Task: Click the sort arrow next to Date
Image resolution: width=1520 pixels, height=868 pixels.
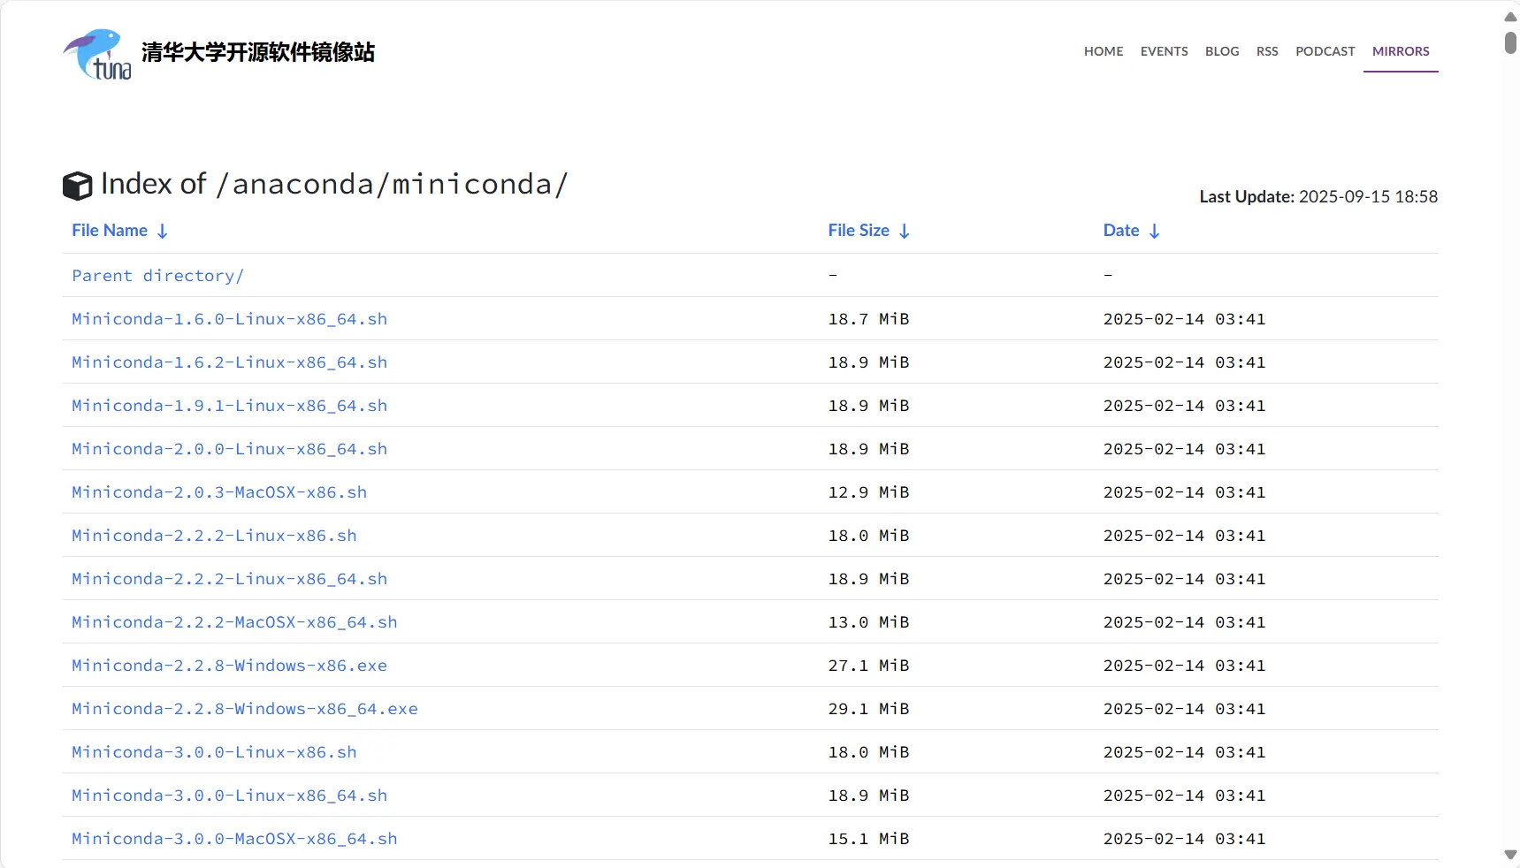Action: [1154, 232]
